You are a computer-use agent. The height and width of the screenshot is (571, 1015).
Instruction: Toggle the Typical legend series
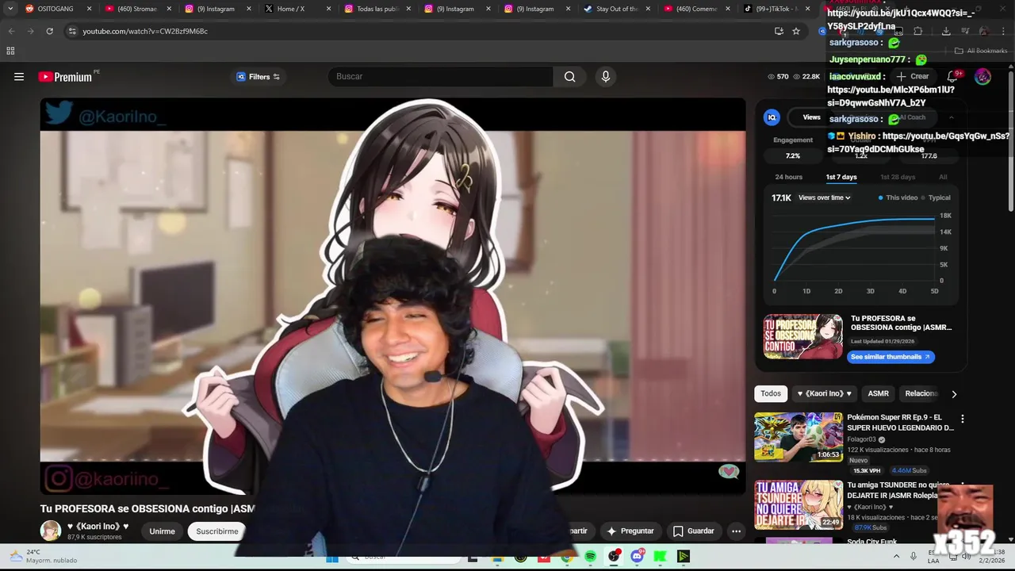pos(936,197)
